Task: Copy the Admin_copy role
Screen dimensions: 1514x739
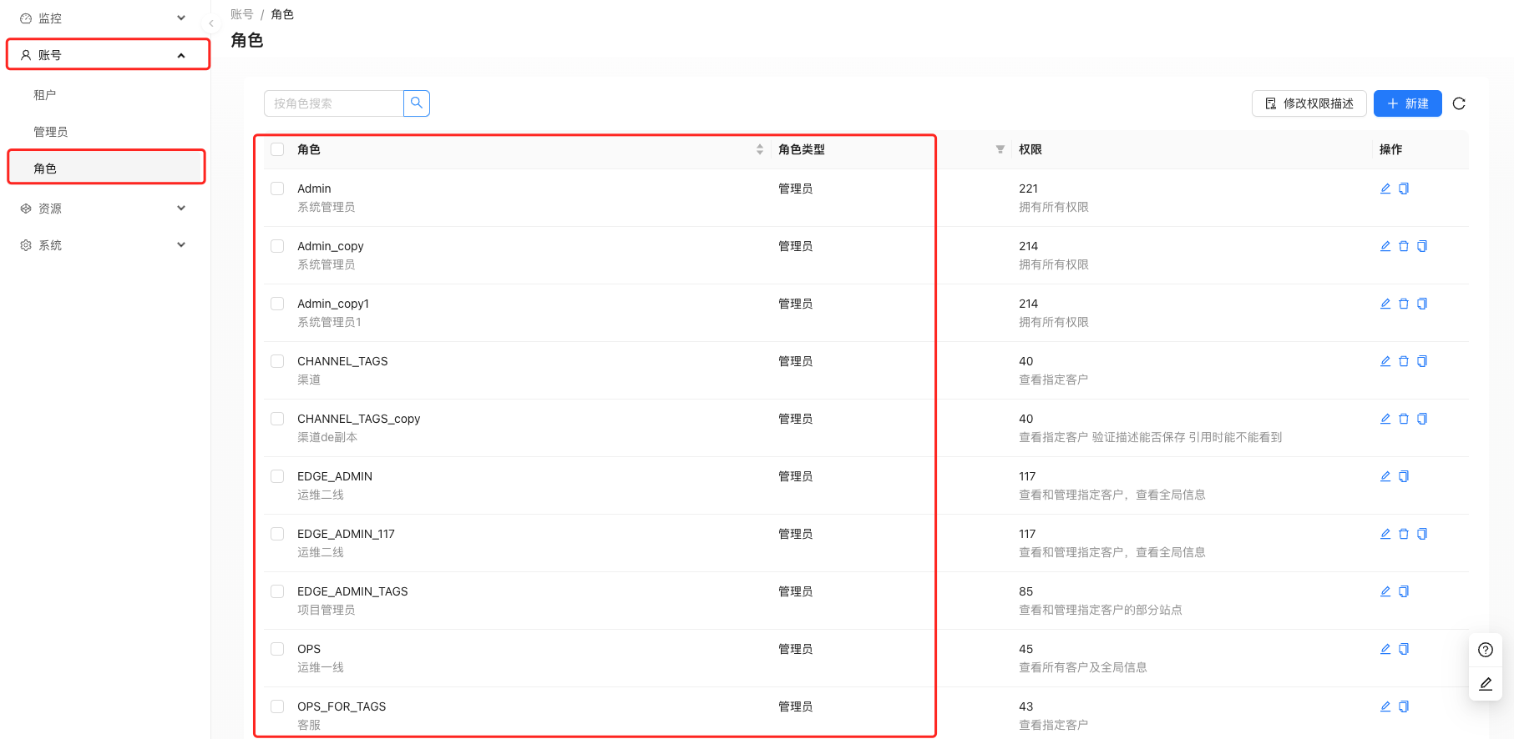Action: coord(1422,246)
